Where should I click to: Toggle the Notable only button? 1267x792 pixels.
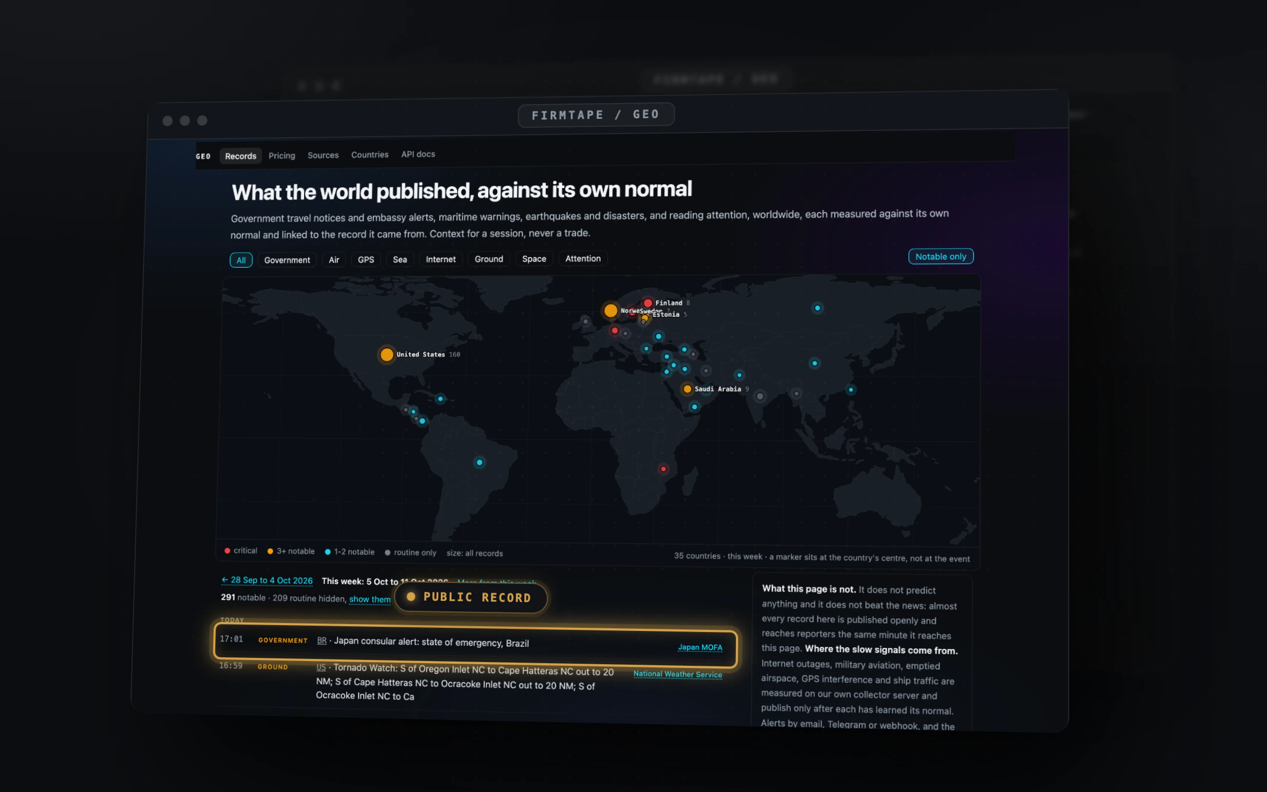941,256
